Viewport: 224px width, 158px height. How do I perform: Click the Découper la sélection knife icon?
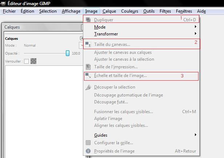(x=88, y=87)
